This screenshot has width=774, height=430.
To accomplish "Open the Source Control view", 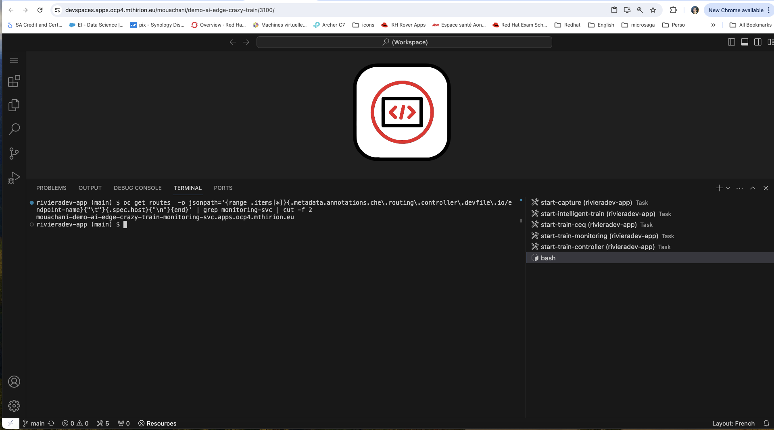I will click(x=14, y=154).
